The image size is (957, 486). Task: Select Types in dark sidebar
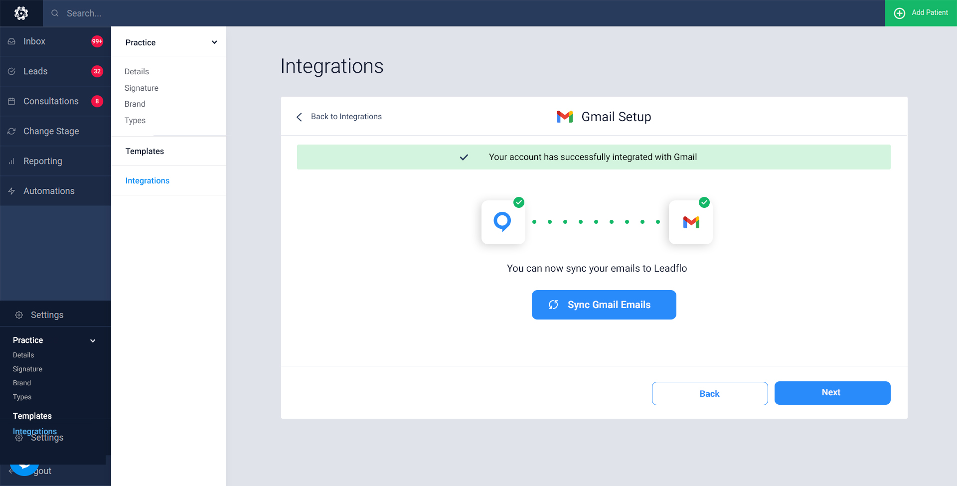click(x=22, y=397)
